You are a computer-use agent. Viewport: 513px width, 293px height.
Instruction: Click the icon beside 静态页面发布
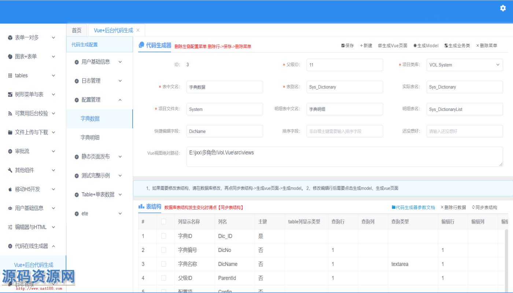[x=77, y=157]
